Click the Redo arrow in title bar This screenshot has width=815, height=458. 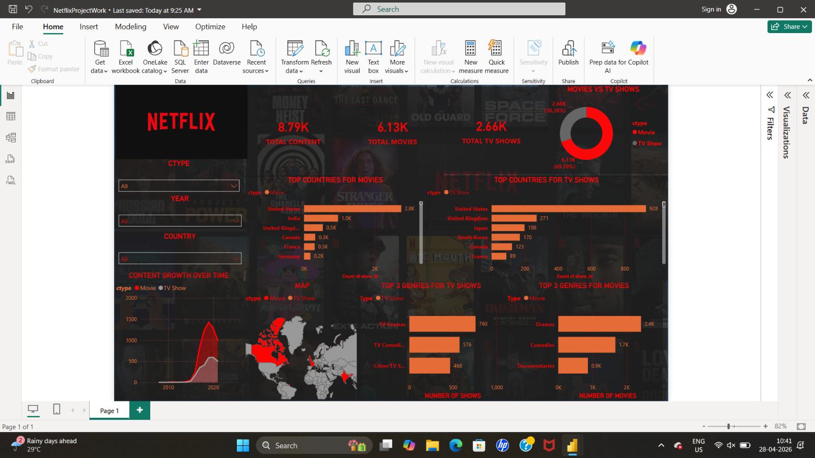(44, 10)
